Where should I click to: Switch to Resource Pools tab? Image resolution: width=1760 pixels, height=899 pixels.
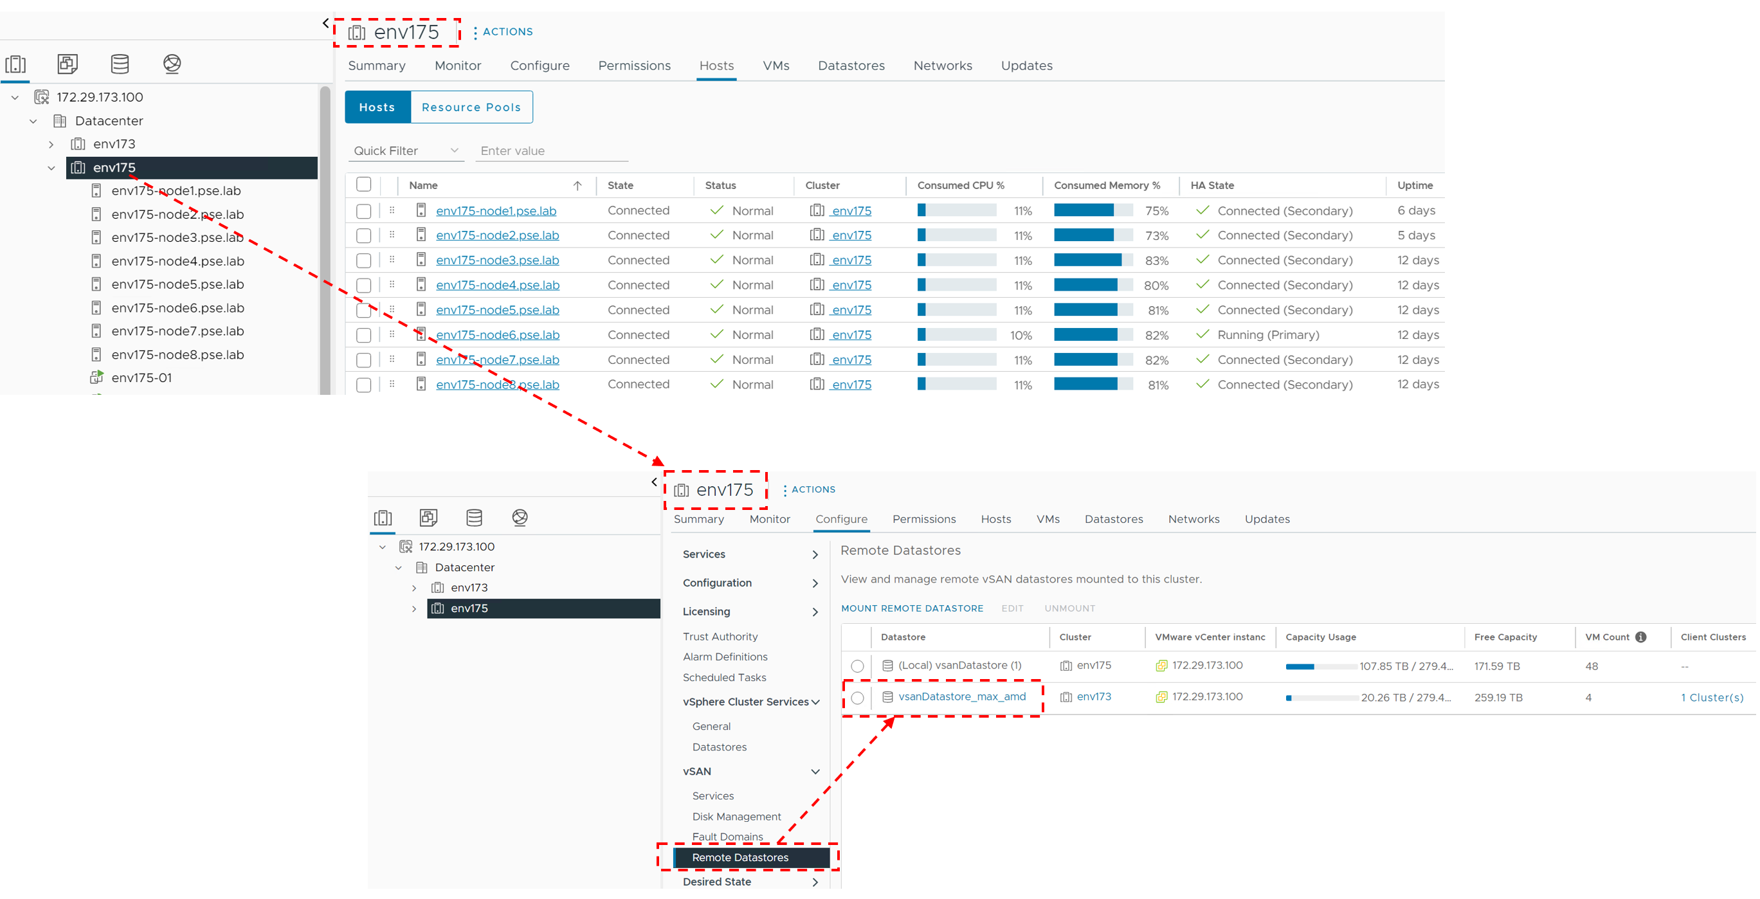tap(471, 107)
